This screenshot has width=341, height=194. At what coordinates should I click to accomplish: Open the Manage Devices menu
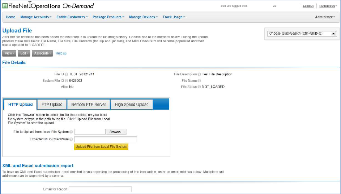tap(143, 17)
